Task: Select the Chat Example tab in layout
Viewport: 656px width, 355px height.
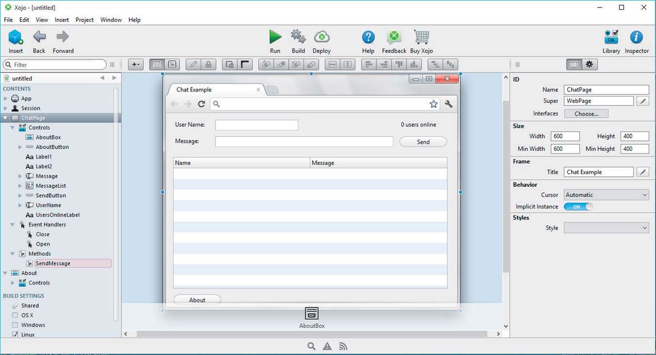Action: click(x=218, y=90)
